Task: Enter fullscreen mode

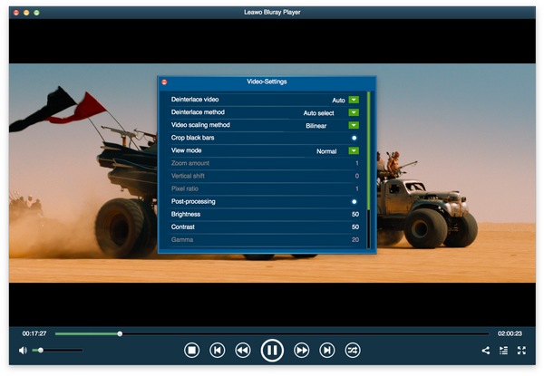Action: (x=522, y=350)
